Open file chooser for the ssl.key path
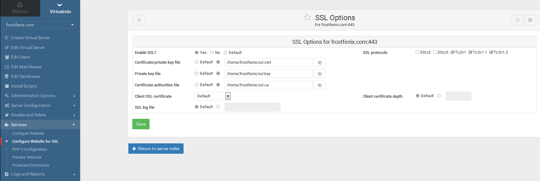540x181 pixels. [x=320, y=74]
